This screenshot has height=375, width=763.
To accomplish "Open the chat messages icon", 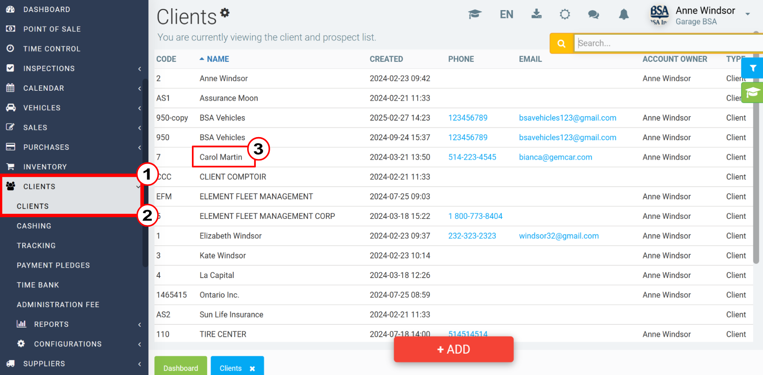I will (593, 15).
